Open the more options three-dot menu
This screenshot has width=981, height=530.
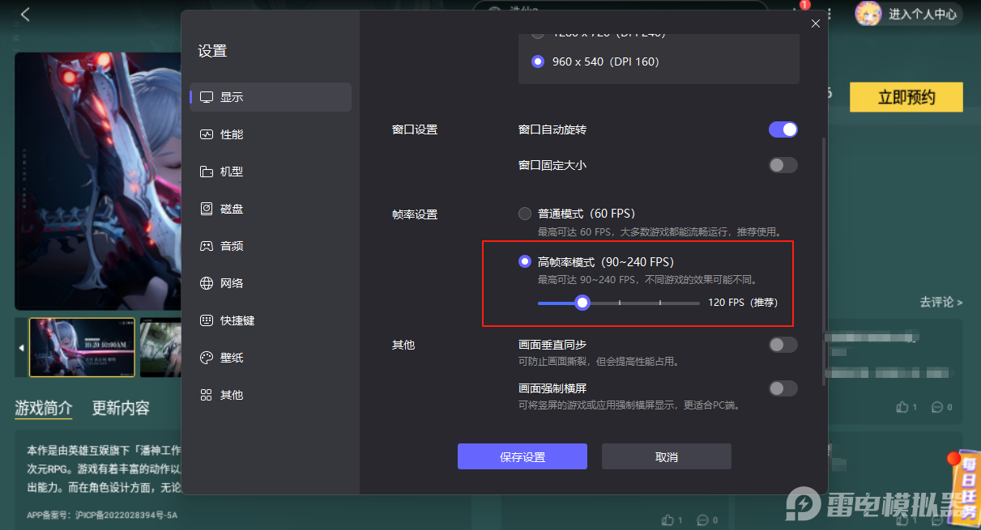click(830, 14)
